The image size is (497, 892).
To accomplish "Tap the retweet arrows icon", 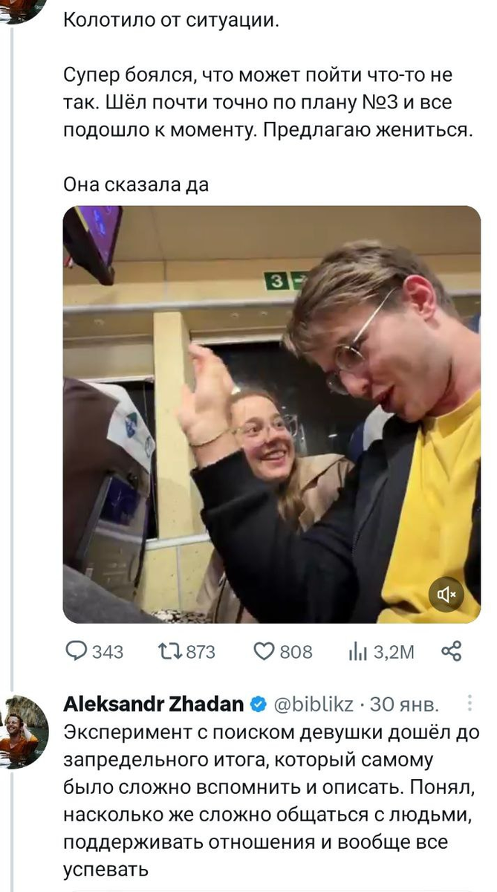I will pos(169,652).
